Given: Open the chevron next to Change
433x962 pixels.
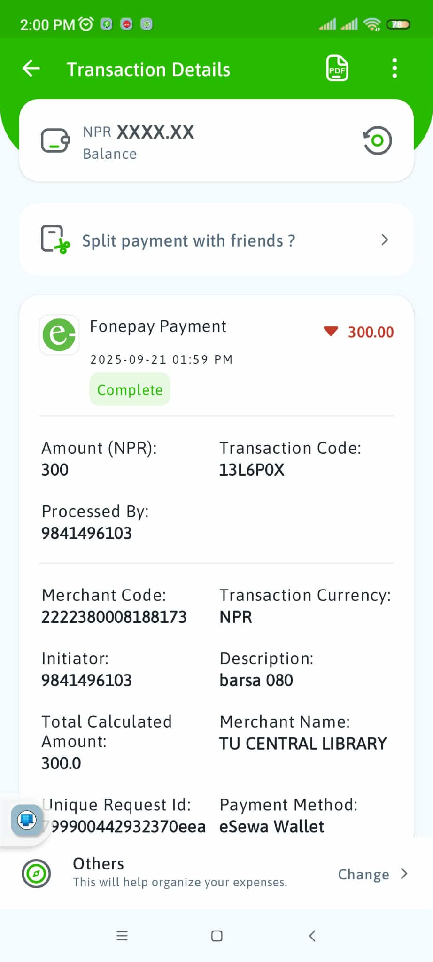Looking at the screenshot, I should [x=404, y=874].
